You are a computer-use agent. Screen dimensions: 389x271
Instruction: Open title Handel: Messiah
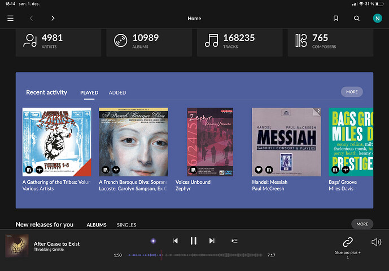point(270,182)
